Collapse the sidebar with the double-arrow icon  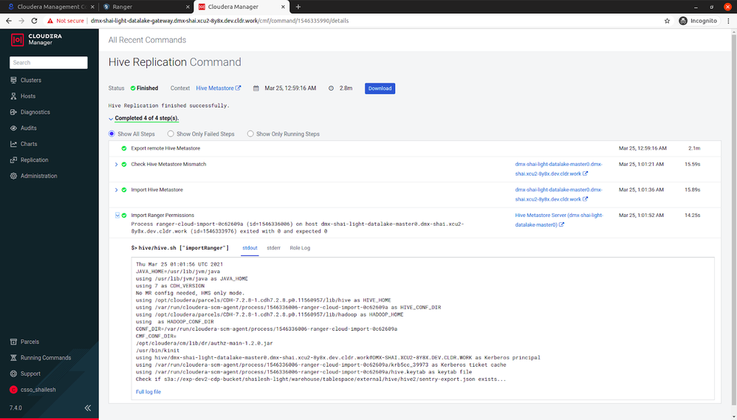pyautogui.click(x=87, y=407)
